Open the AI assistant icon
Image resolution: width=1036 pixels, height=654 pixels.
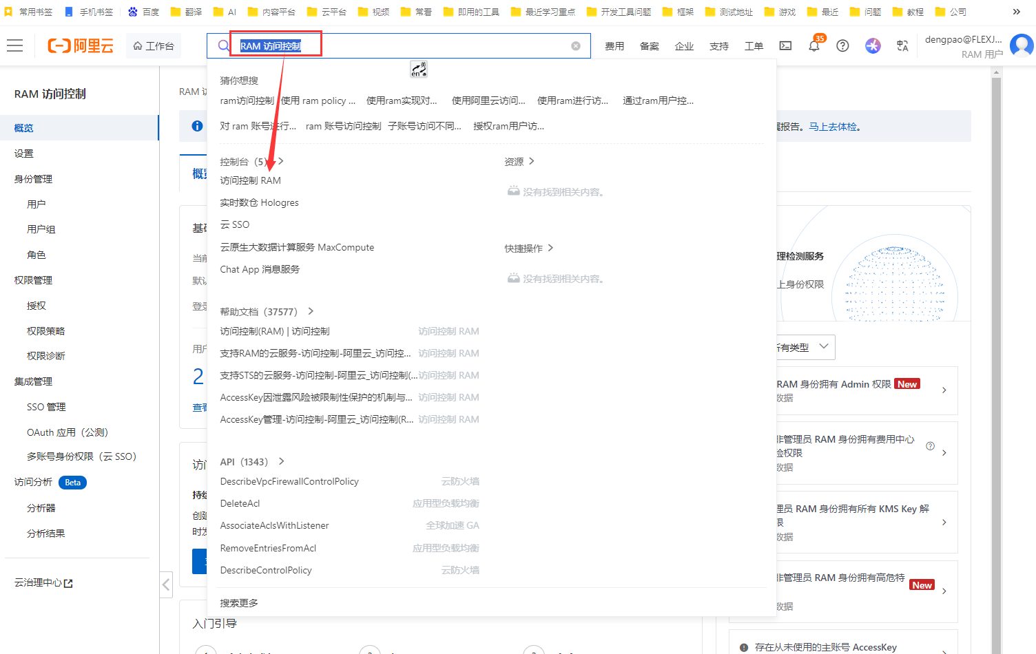tap(873, 45)
